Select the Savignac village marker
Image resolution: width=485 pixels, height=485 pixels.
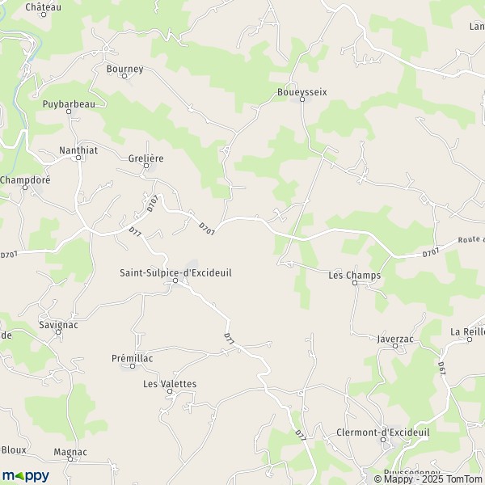(58, 332)
